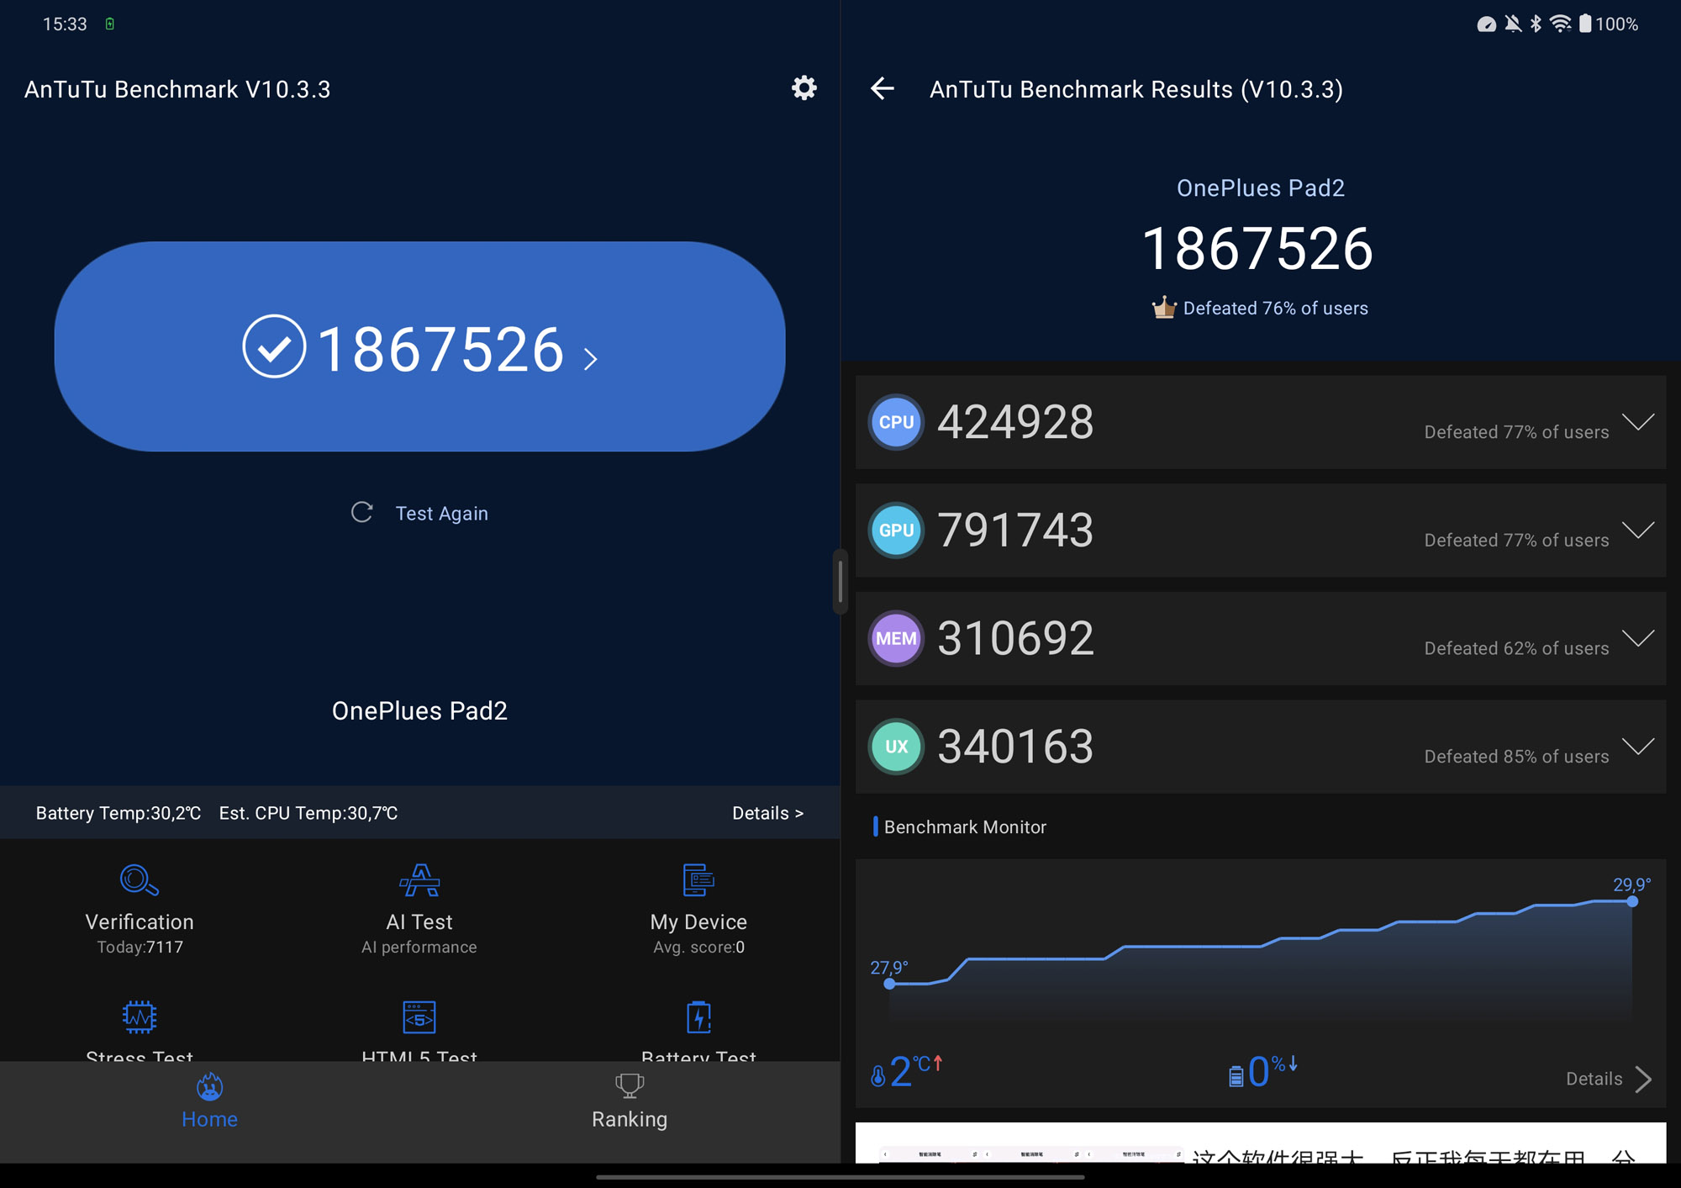Expand the CPU score row chevron

1638,422
